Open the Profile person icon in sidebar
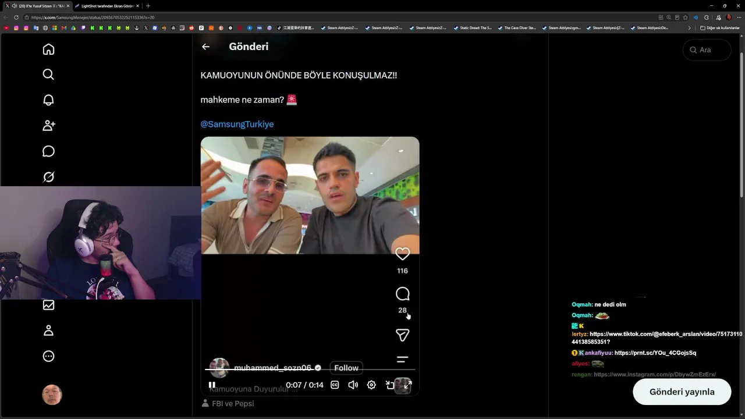 click(x=48, y=331)
